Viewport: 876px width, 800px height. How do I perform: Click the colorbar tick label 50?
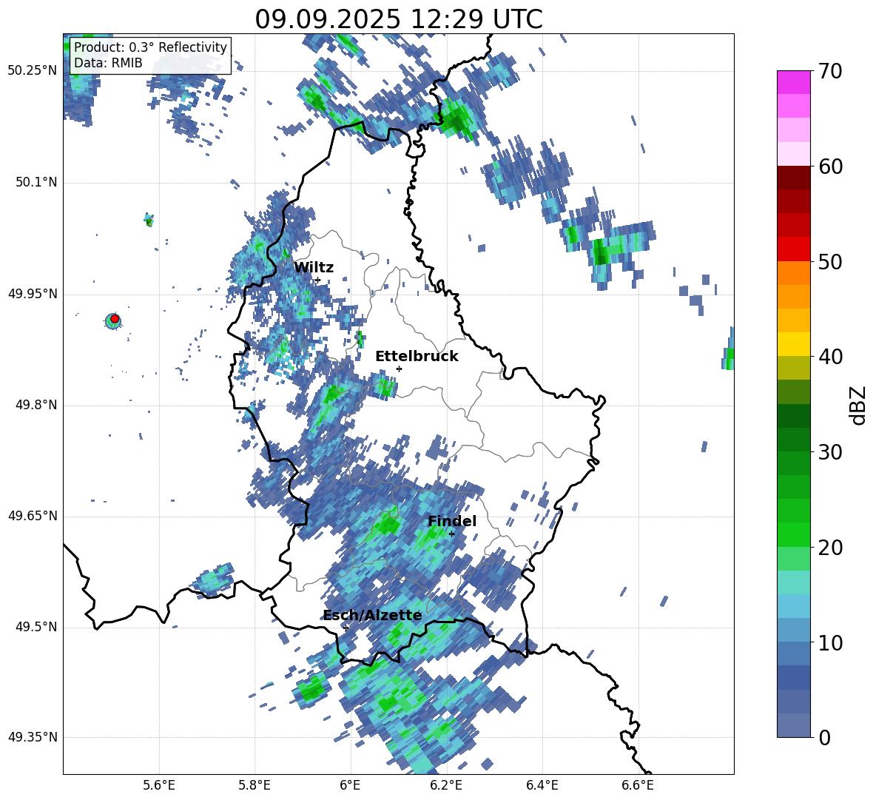click(x=830, y=262)
